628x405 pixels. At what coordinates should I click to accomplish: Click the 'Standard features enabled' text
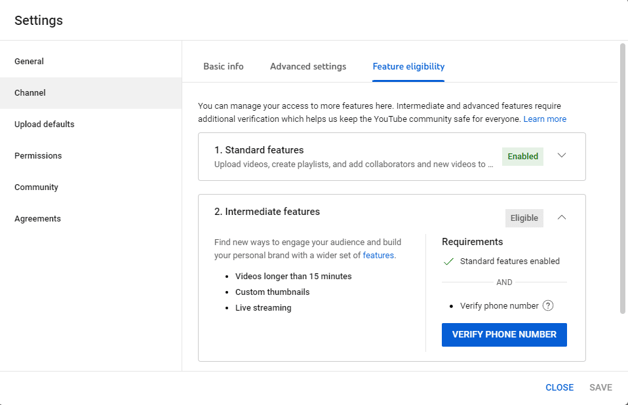click(510, 261)
